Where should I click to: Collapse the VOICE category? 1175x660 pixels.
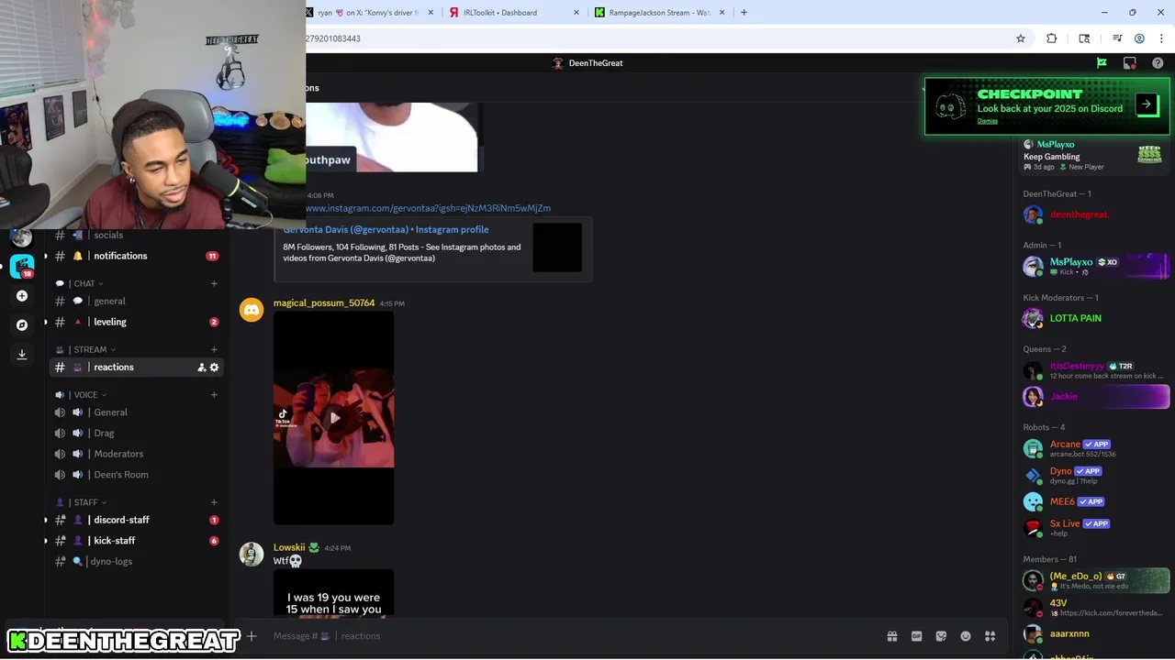(82, 395)
